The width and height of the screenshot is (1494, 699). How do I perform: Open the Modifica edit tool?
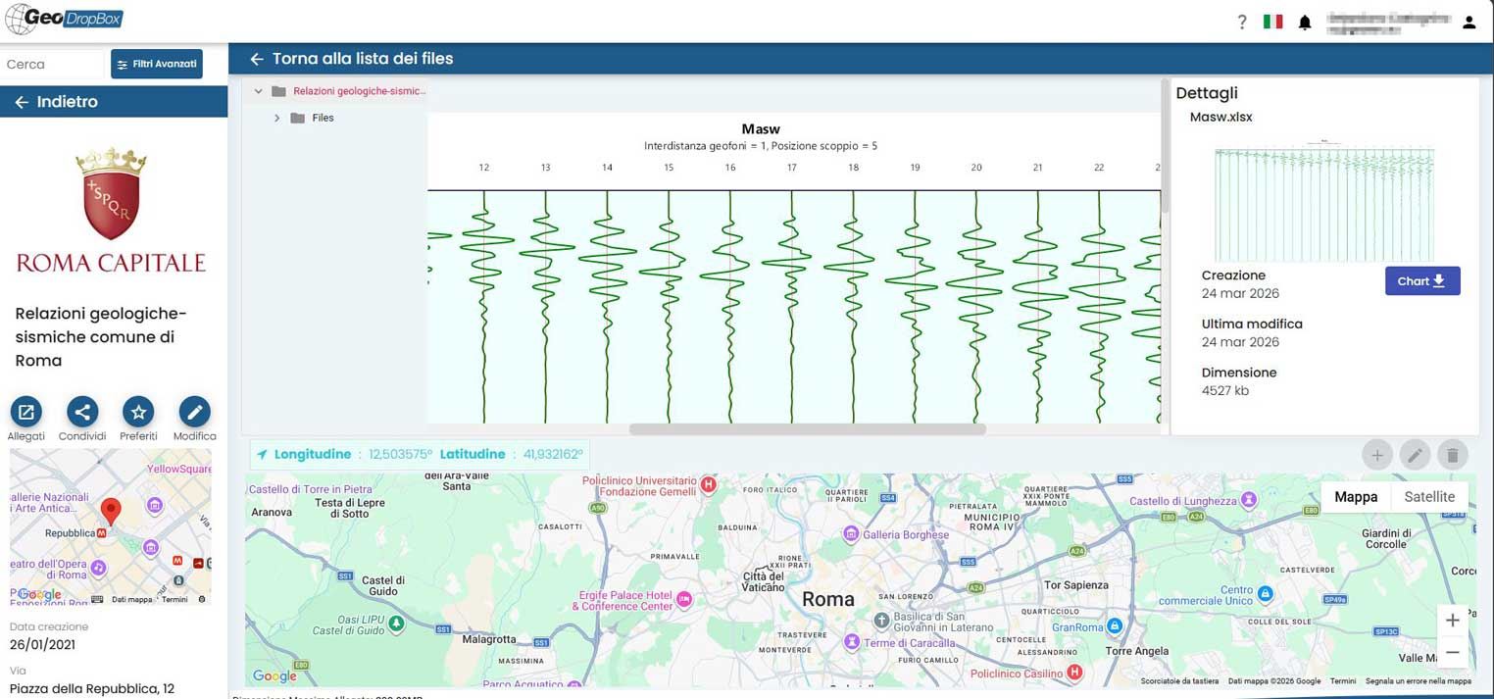click(x=193, y=412)
